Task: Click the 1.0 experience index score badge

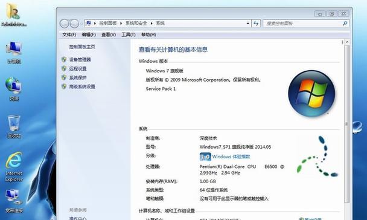Action: pyautogui.click(x=205, y=157)
